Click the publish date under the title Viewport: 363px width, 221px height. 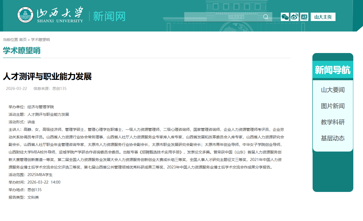pos(16,89)
